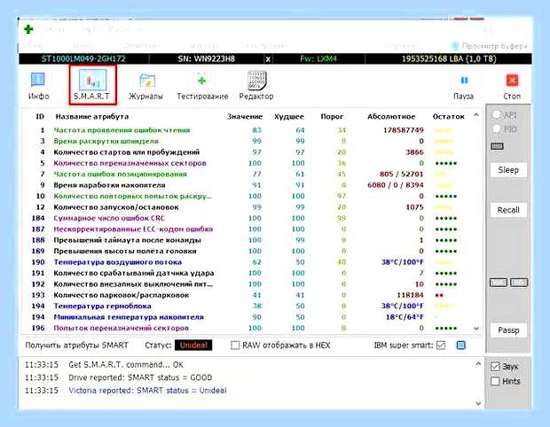Image resolution: width=550 pixels, height=427 pixels.
Task: Enable the Hints checkbox
Action: pyautogui.click(x=495, y=381)
